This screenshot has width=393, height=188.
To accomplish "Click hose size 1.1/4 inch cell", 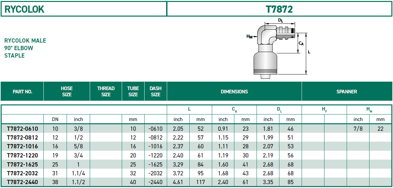I will coord(78,173).
